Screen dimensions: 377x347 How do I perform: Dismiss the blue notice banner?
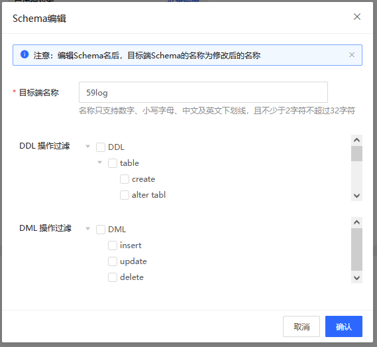(x=352, y=55)
